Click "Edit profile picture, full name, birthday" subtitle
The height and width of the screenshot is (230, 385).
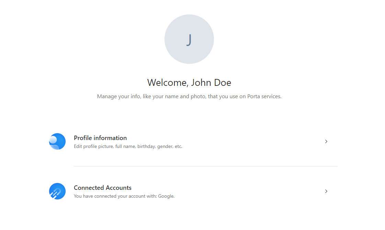(x=128, y=147)
